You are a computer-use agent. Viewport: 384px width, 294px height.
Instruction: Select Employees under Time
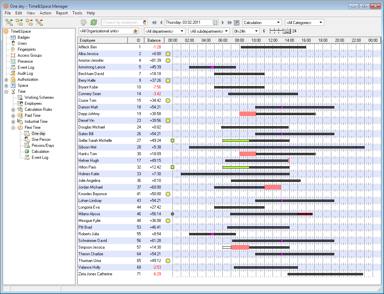(33, 103)
